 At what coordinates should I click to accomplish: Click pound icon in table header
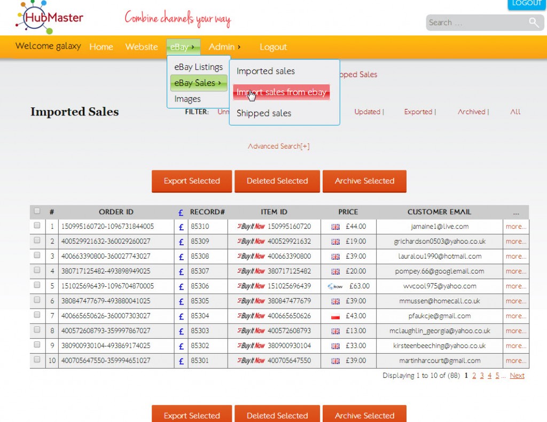[x=181, y=213]
